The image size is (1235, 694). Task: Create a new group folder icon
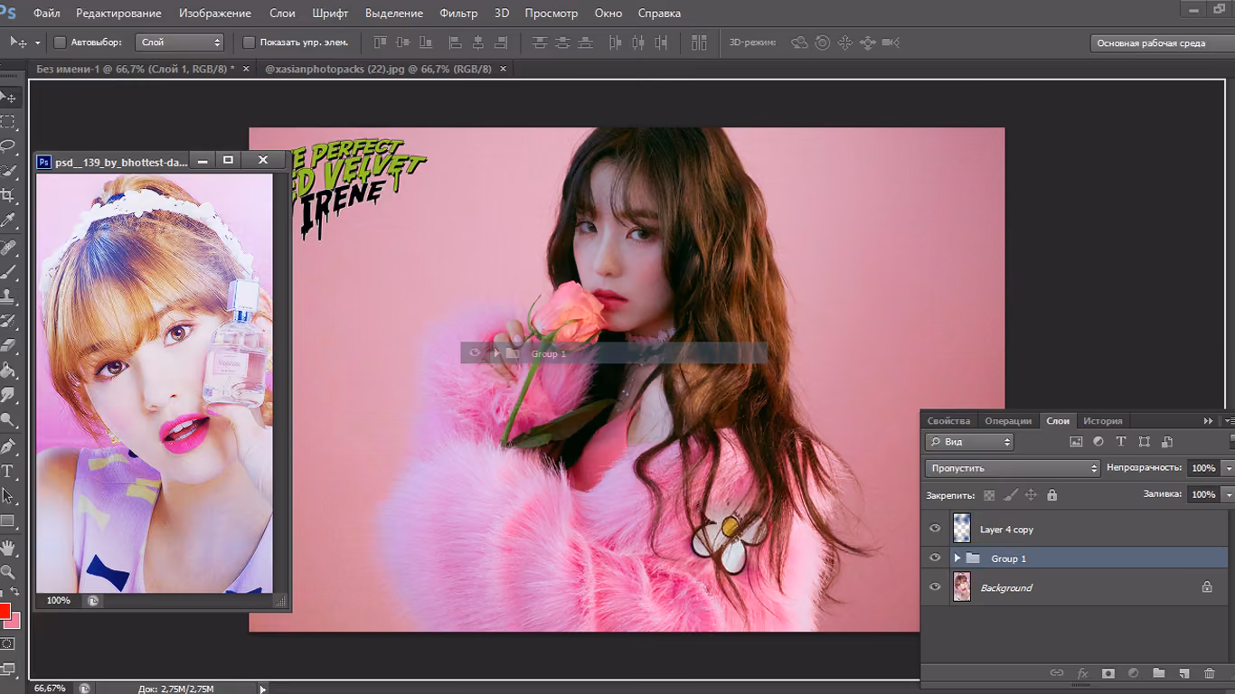1159,673
